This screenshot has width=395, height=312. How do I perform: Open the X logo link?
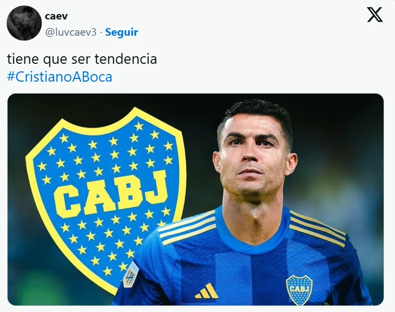pos(375,15)
